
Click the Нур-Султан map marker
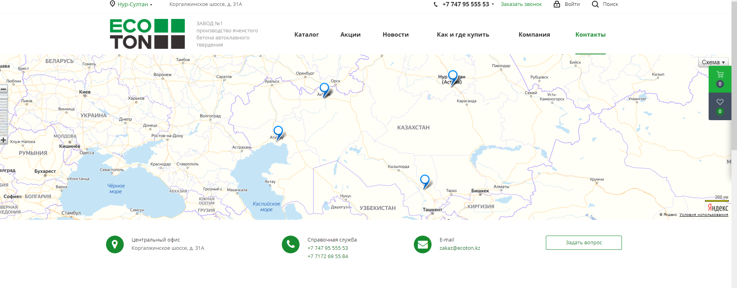tap(453, 77)
